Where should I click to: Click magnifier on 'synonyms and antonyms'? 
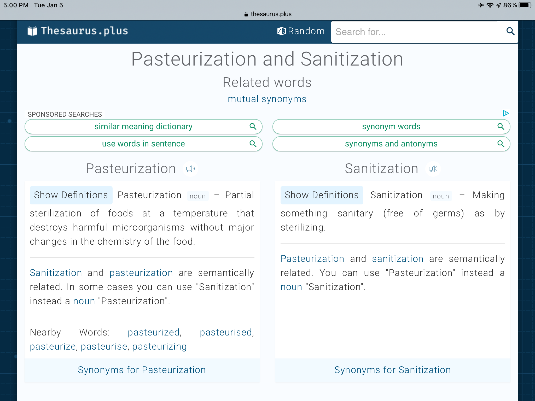501,144
